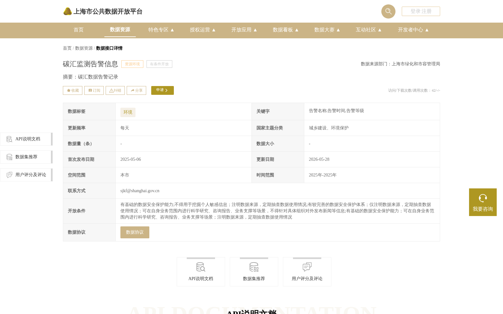Expand the 数据大赛 menu
This screenshot has width=503, height=314.
(327, 30)
